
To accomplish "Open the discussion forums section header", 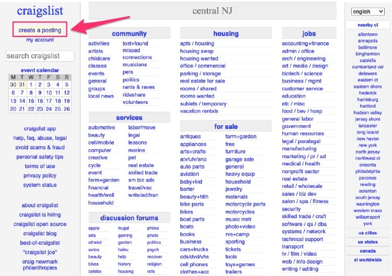I will 129,218.
